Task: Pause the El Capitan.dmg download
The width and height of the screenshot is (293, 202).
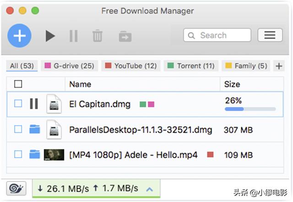Action: 34,104
